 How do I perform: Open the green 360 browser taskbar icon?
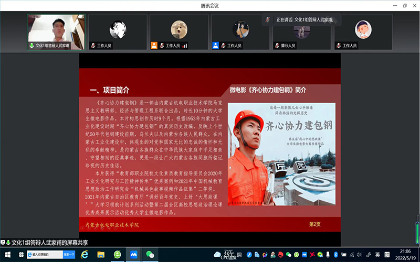point(117,254)
